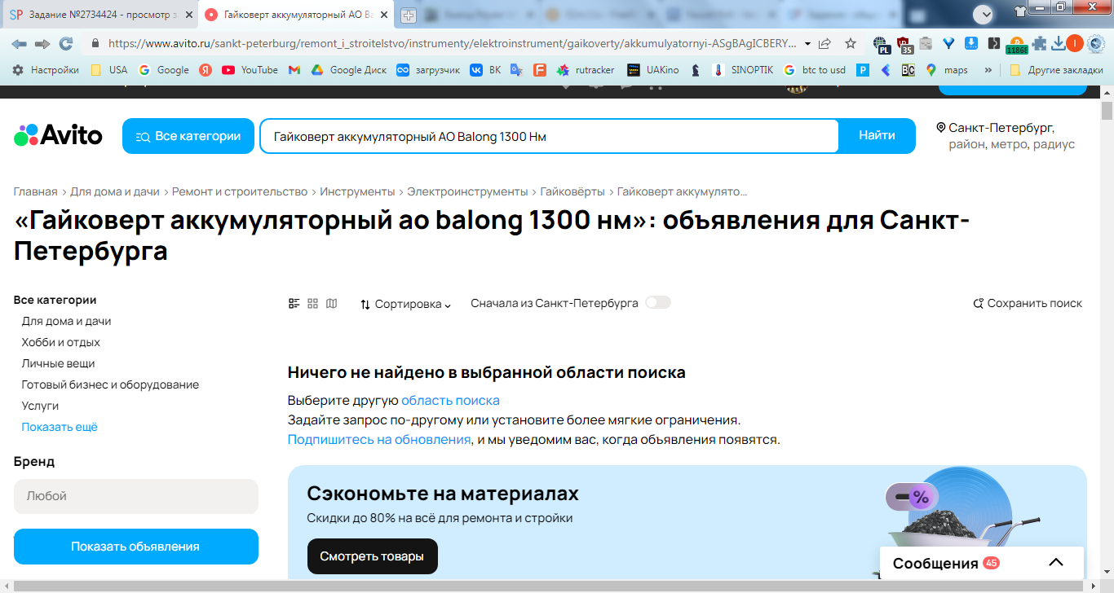Open a new browser tab
Screen dimensions: 1114x593
tap(409, 15)
